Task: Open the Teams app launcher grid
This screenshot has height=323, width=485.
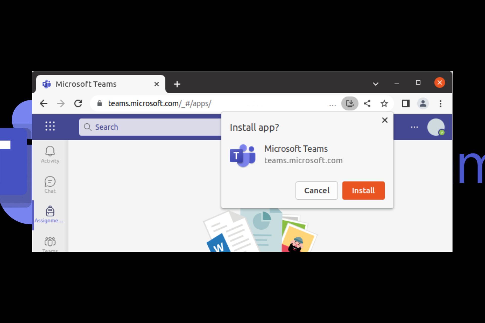Action: pyautogui.click(x=50, y=126)
